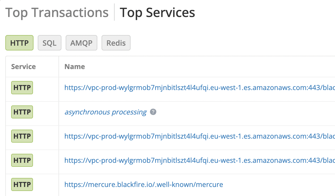Click the HTTP badge on the first service row

point(22,87)
